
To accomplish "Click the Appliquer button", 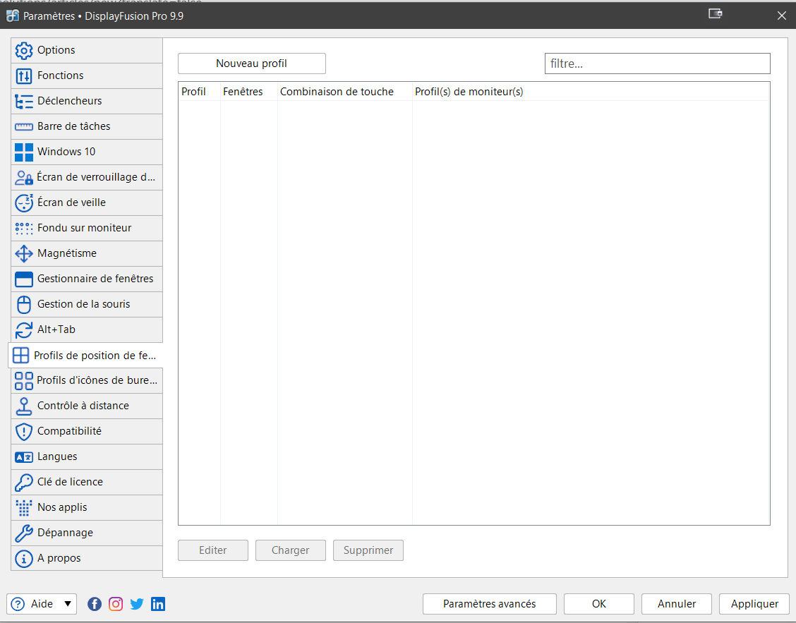I will (x=754, y=604).
